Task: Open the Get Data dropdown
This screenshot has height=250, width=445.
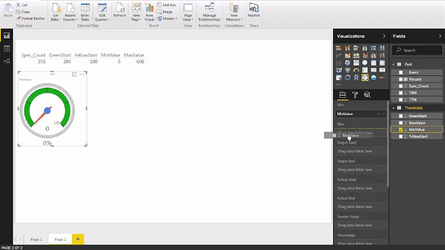Action: [x=56, y=12]
